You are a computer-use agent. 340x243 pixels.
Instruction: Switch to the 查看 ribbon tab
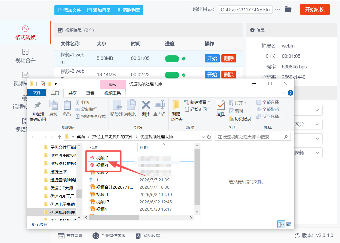point(90,93)
